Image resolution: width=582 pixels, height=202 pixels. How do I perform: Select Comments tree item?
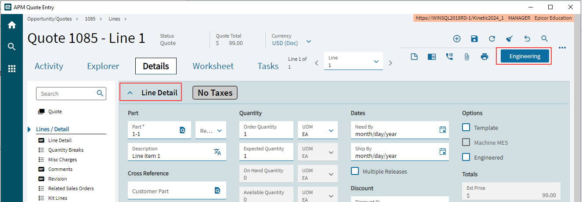60,169
